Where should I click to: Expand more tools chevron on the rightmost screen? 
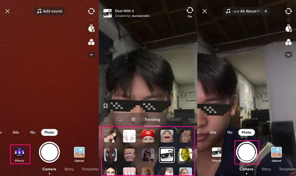288,55
